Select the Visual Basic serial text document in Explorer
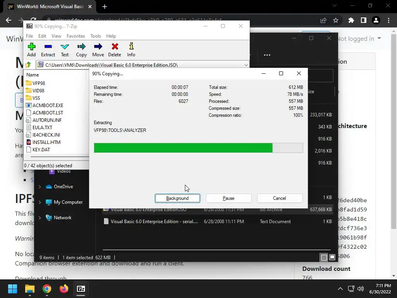397x298 pixels. pyautogui.click(x=217, y=222)
